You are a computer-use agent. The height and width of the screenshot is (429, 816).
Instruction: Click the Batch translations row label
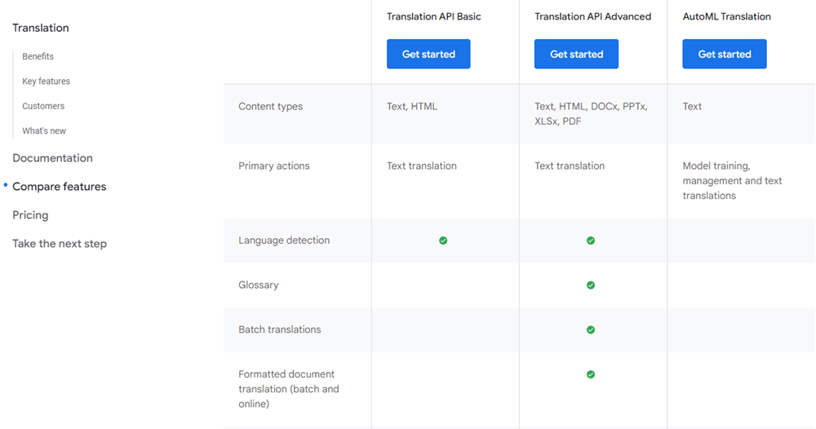(x=279, y=329)
